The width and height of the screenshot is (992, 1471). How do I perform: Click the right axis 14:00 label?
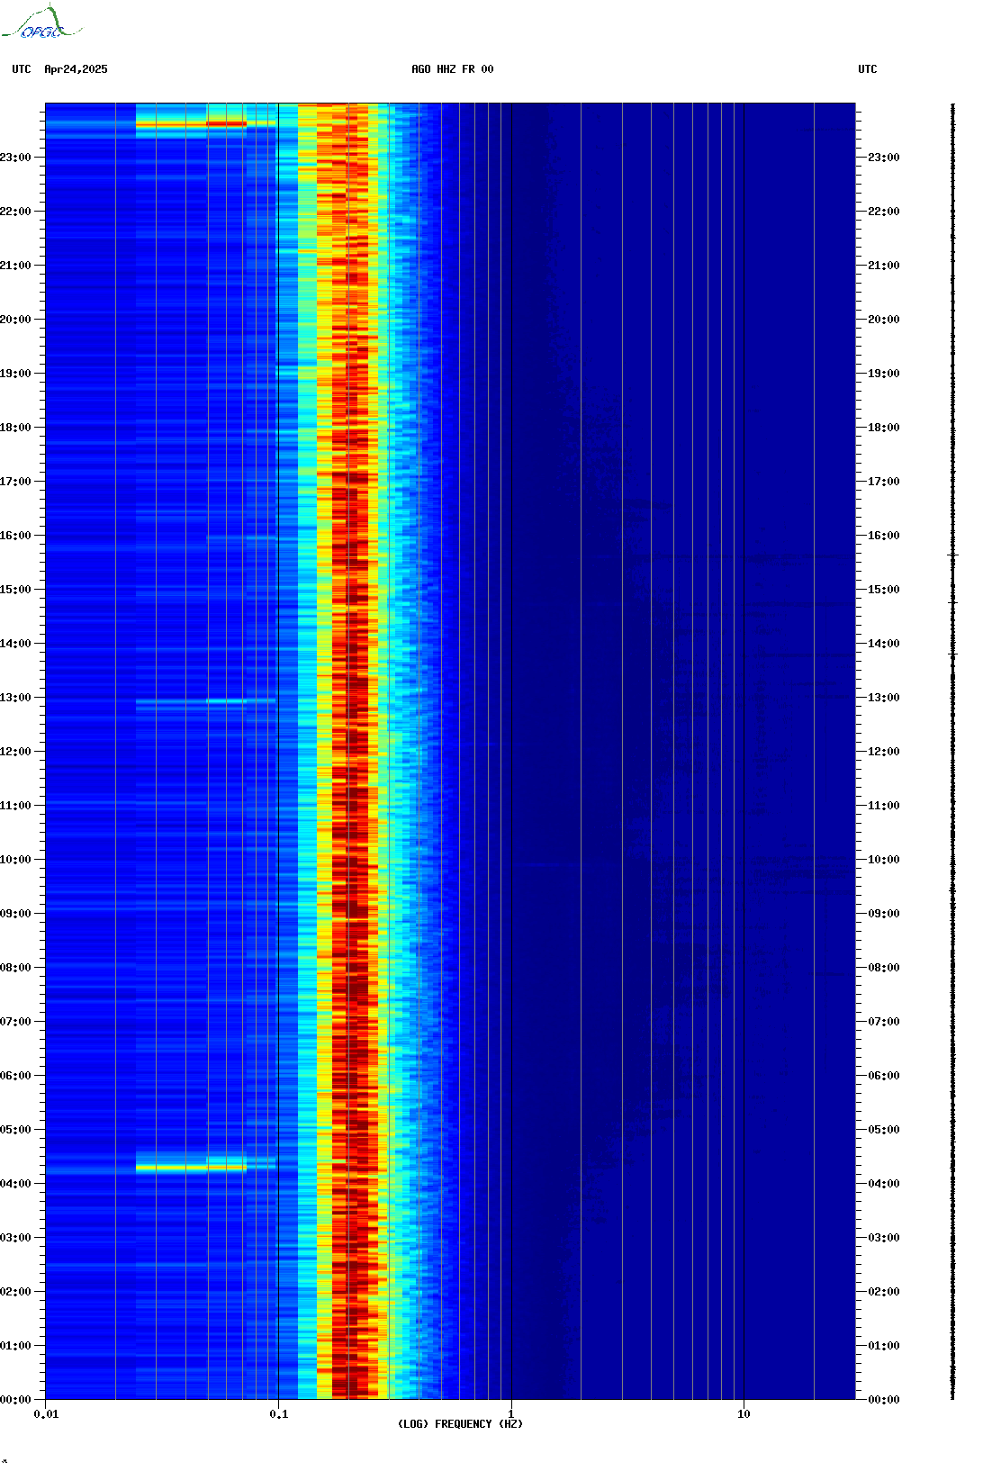pos(884,644)
